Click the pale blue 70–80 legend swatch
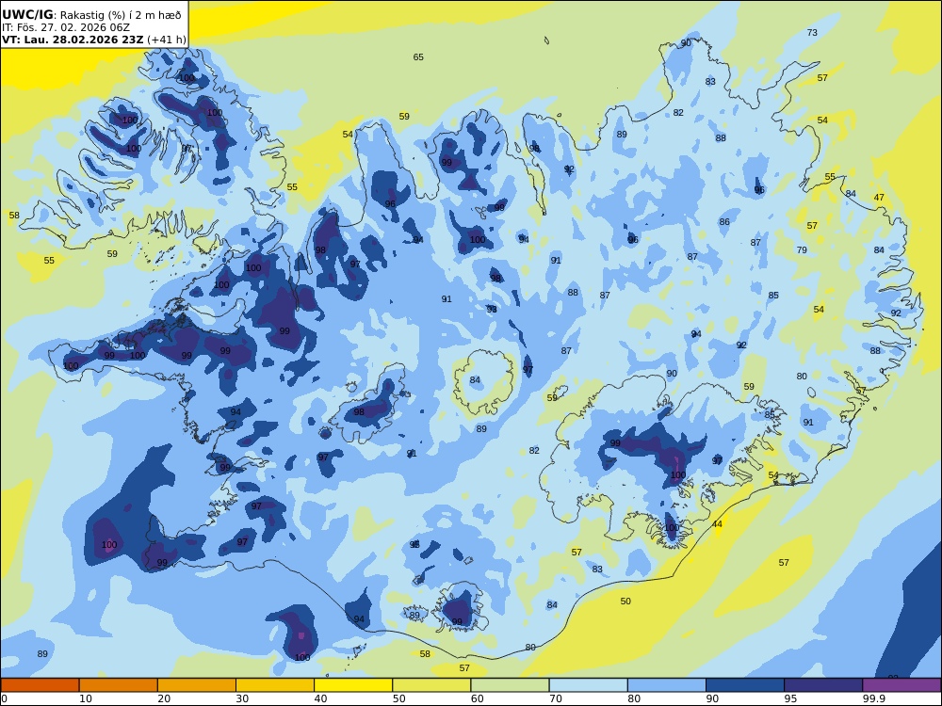 [588, 685]
